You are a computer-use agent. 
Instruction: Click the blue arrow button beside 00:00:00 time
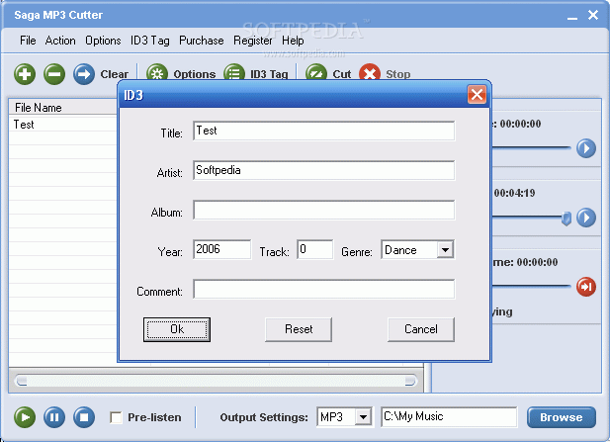(x=586, y=148)
